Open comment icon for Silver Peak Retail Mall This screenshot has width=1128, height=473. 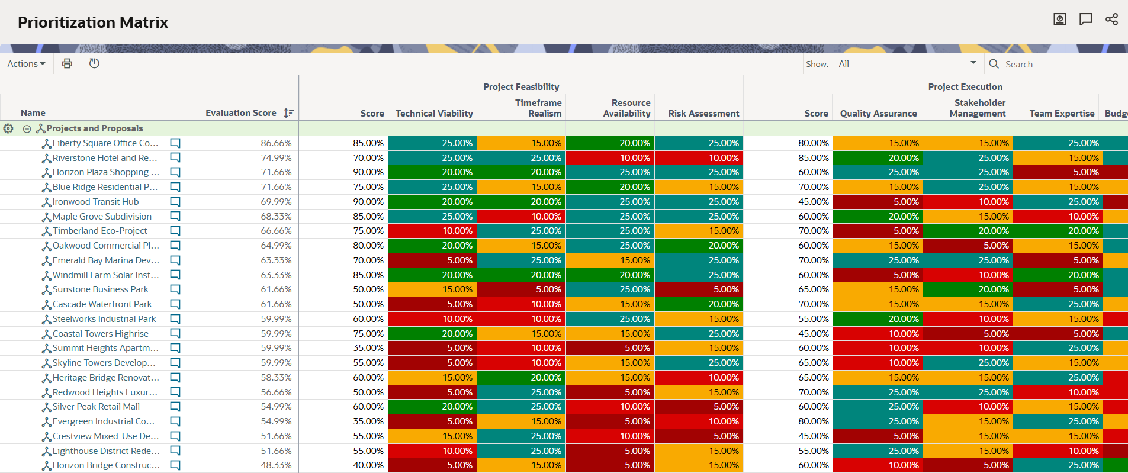pos(175,407)
